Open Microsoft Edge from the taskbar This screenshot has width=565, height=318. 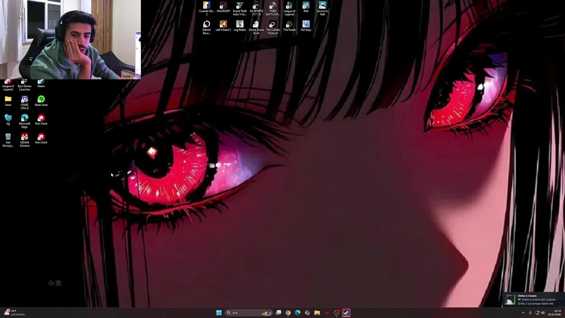point(298,313)
